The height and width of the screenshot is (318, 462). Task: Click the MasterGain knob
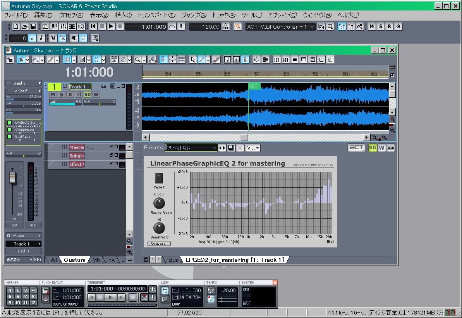pyautogui.click(x=159, y=203)
